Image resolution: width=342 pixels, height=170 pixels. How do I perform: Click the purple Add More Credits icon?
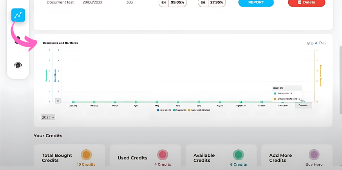(x=314, y=155)
